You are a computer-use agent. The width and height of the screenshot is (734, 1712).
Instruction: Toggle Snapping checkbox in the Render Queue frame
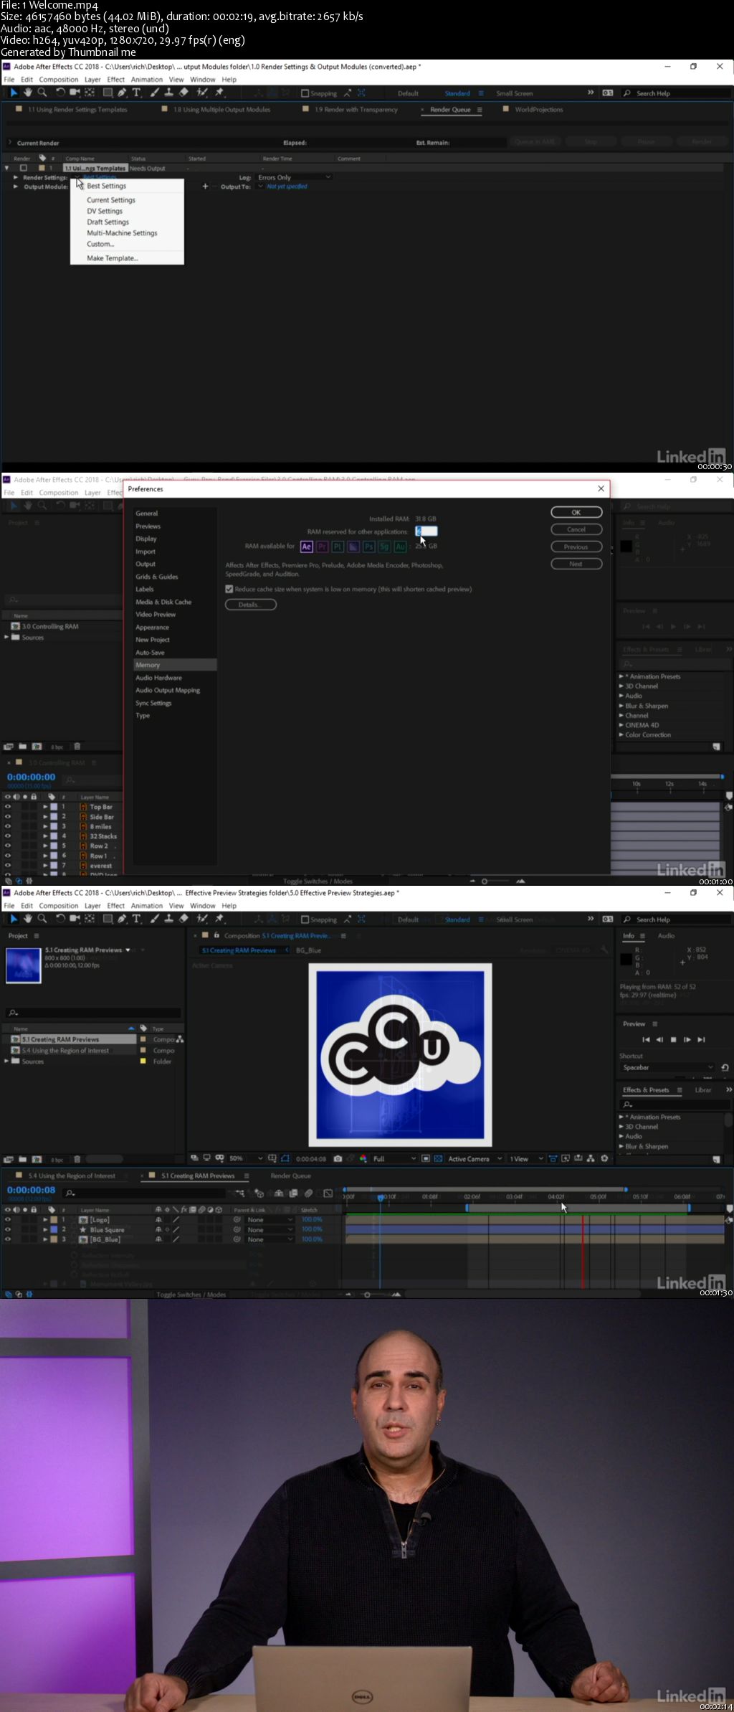pyautogui.click(x=305, y=93)
